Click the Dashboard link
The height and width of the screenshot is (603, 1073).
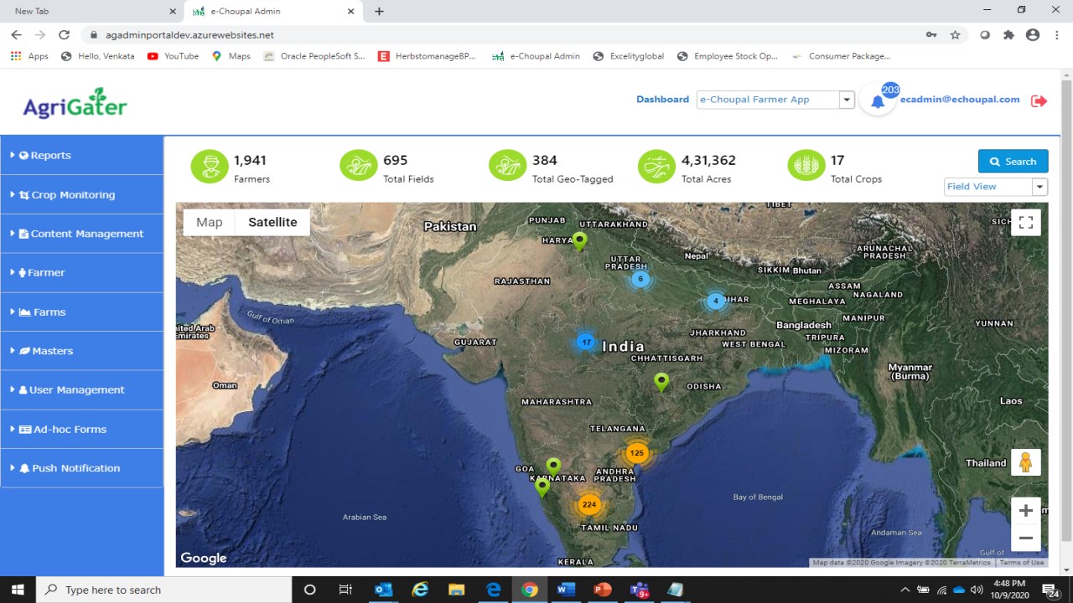point(662,99)
